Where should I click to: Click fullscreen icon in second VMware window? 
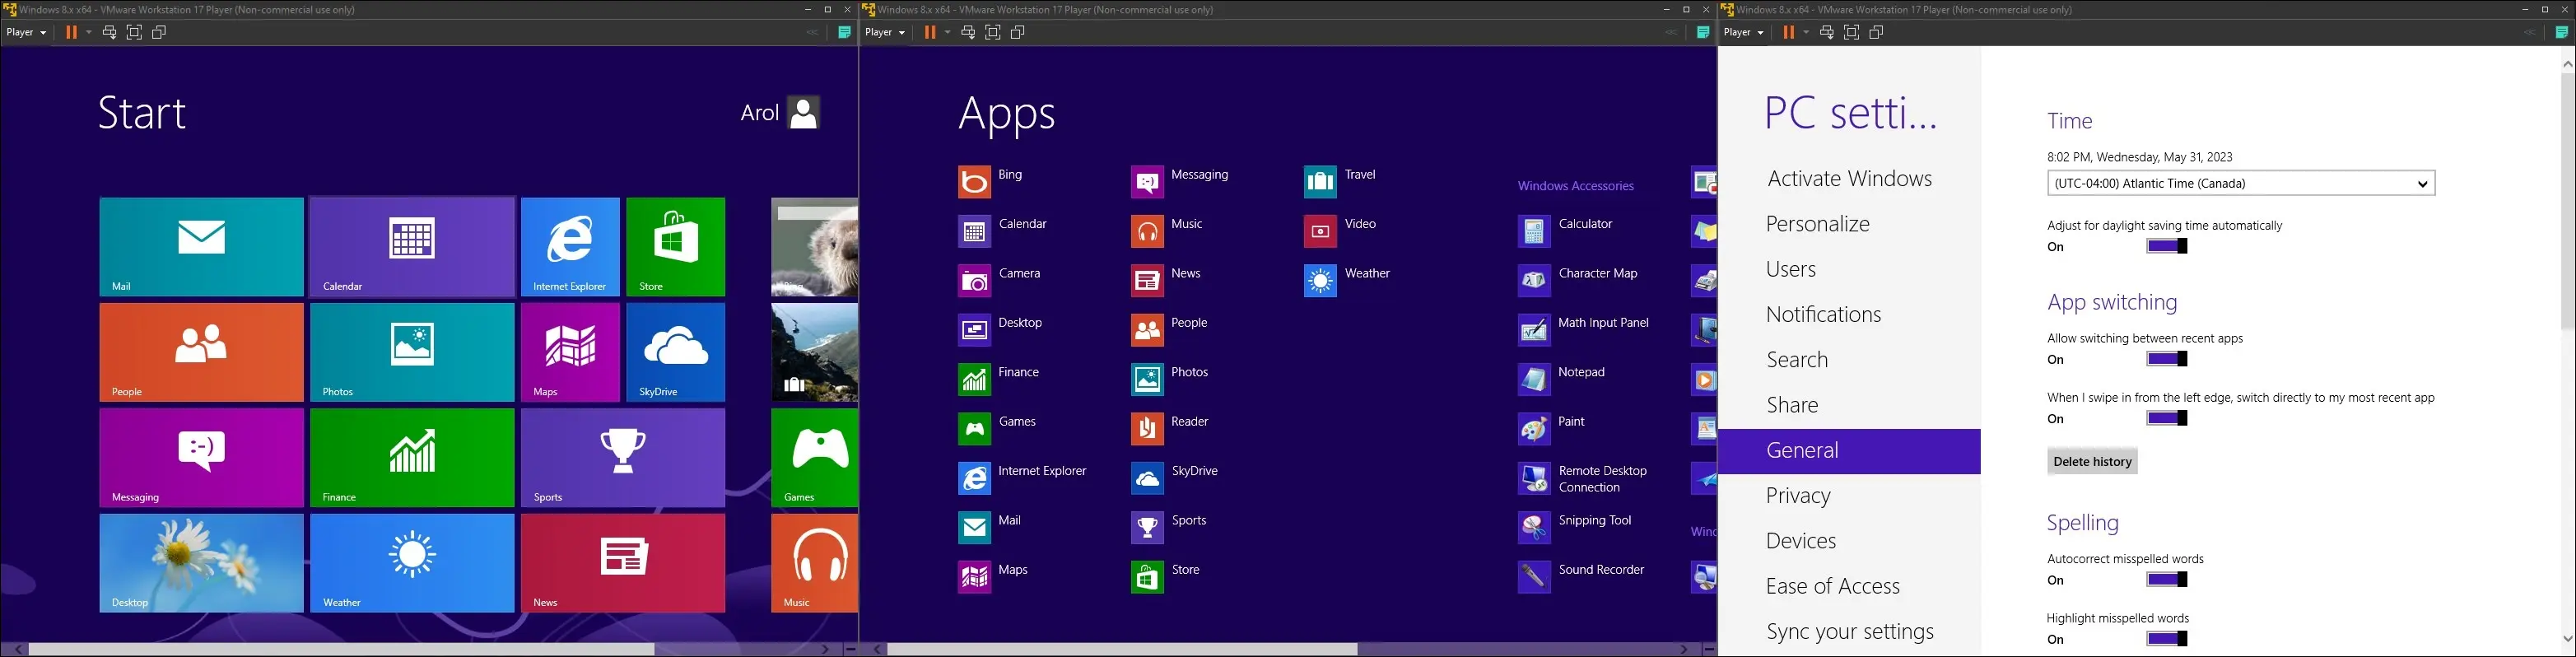pyautogui.click(x=993, y=32)
